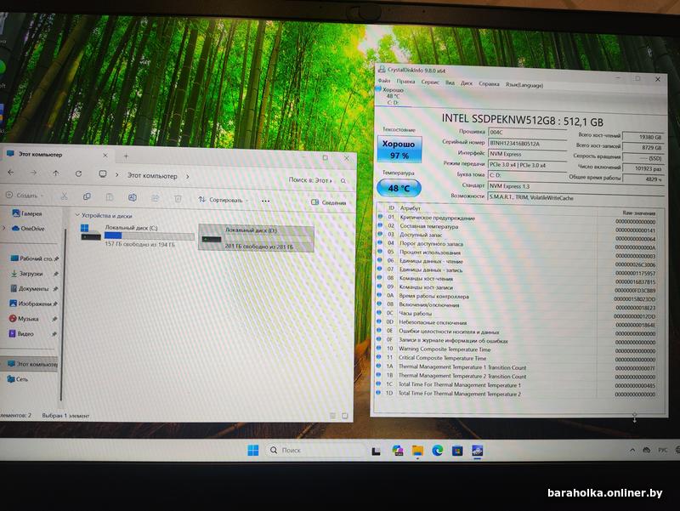Click the Cut icon in Explorer toolbar
680x511 pixels.
coord(65,196)
